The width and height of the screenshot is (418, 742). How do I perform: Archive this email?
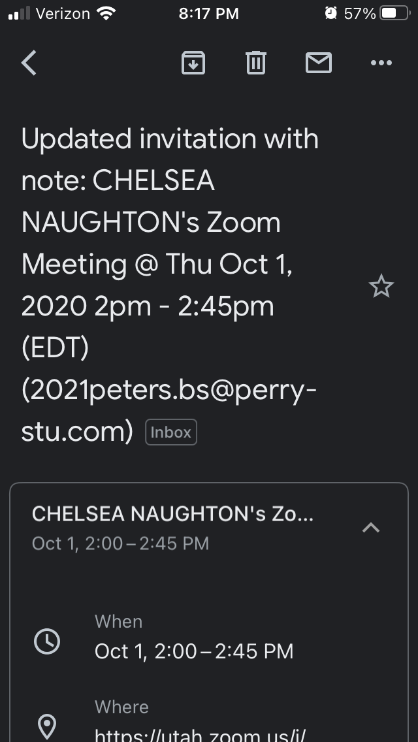pyautogui.click(x=193, y=63)
